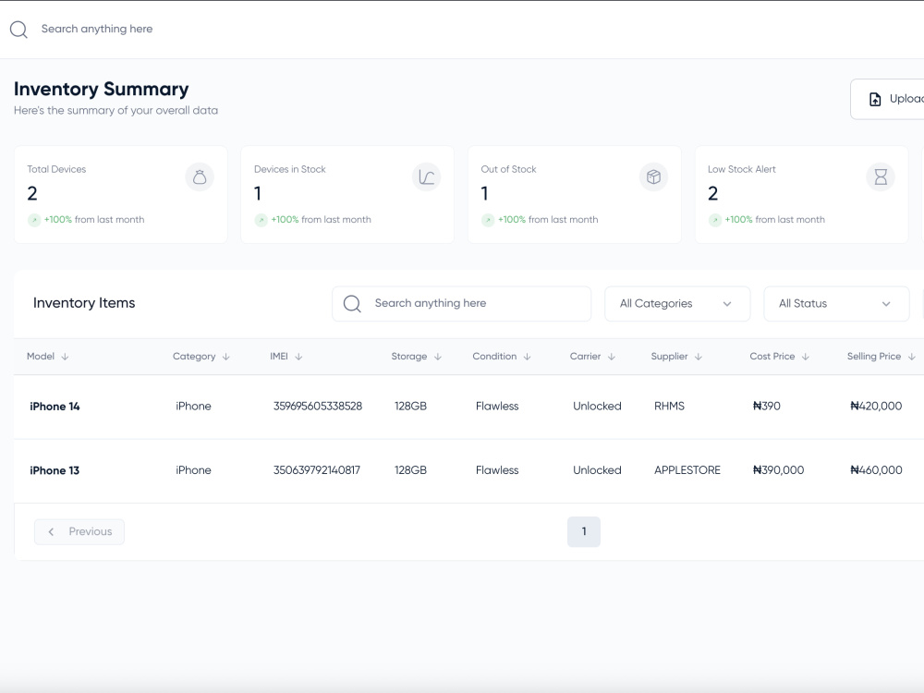Click the Inventory Summary heading
This screenshot has height=693, width=924.
tap(102, 89)
